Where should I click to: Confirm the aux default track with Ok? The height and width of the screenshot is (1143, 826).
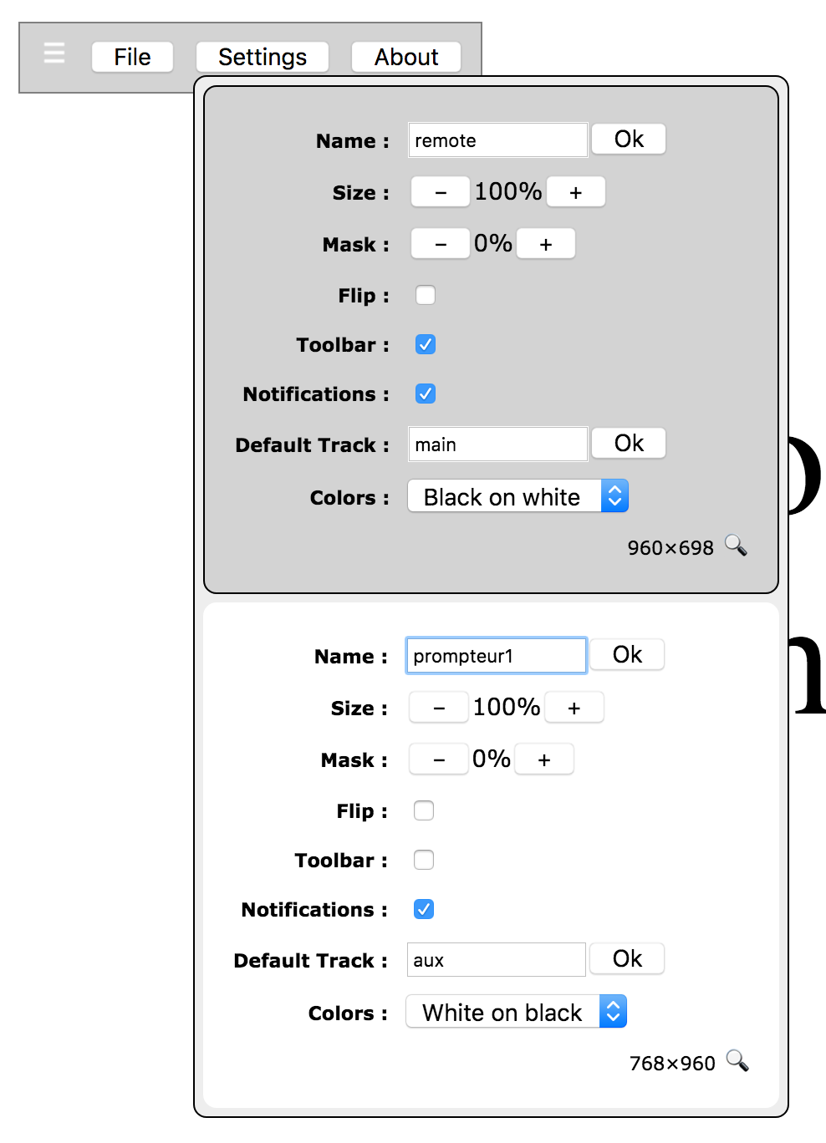[x=627, y=959]
